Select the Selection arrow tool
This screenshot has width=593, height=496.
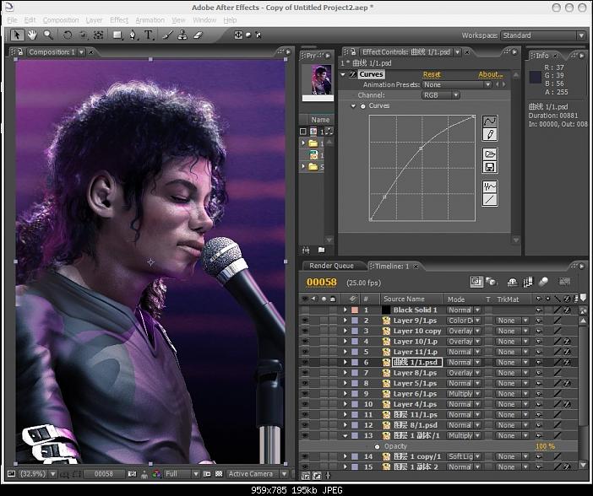[x=17, y=35]
